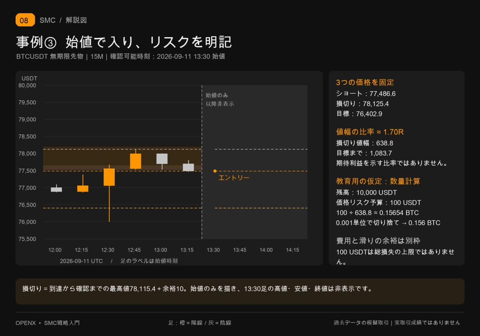The image size is (480, 336).
Task: Click the legend 足:橙=陽線 / 灰=陰線
Action: click(200, 322)
